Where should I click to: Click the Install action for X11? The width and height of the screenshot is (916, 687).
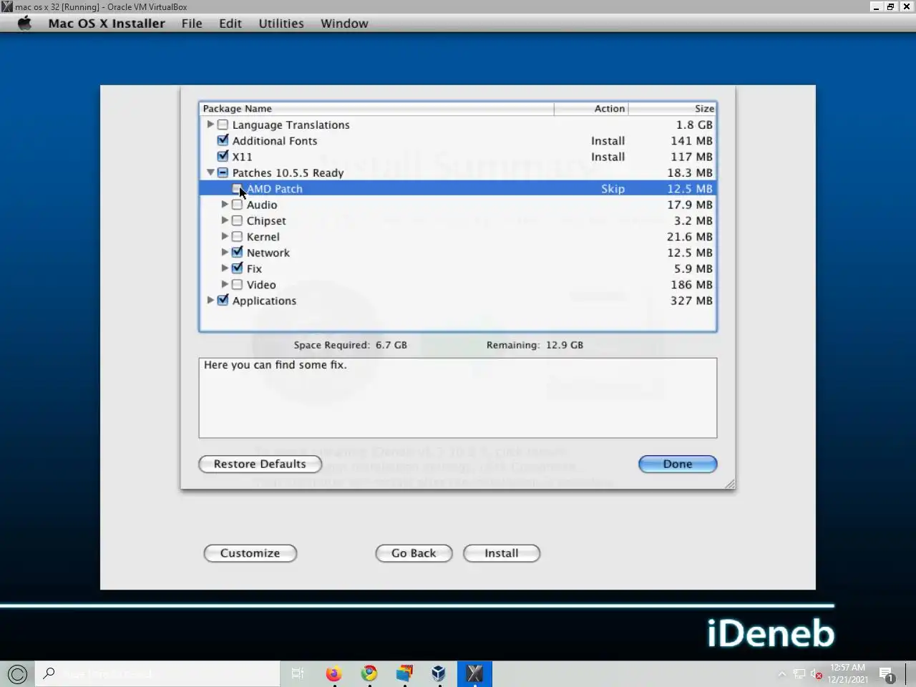click(x=608, y=157)
